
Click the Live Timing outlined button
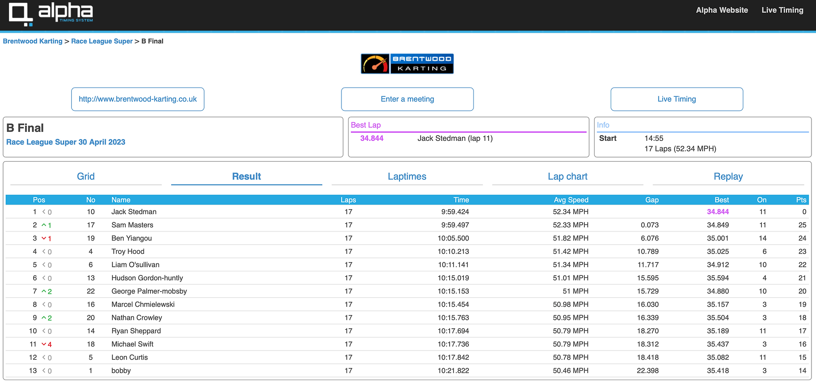click(677, 99)
